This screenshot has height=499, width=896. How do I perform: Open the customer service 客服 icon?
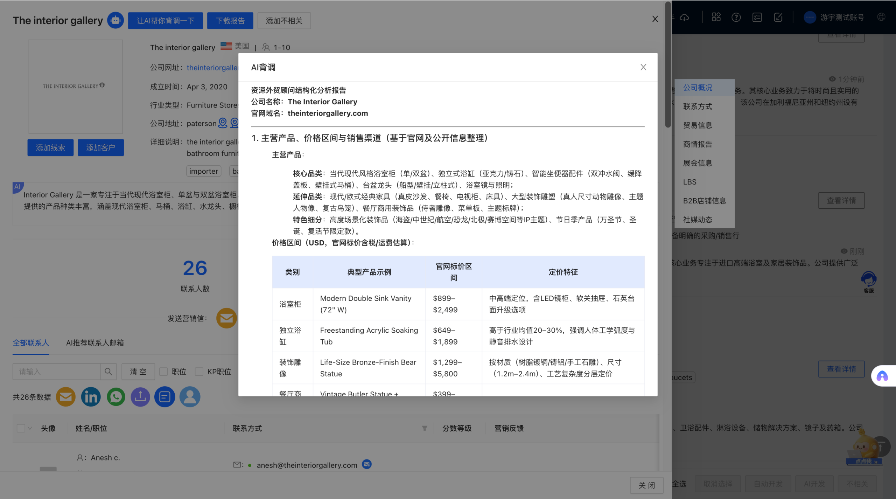click(869, 282)
